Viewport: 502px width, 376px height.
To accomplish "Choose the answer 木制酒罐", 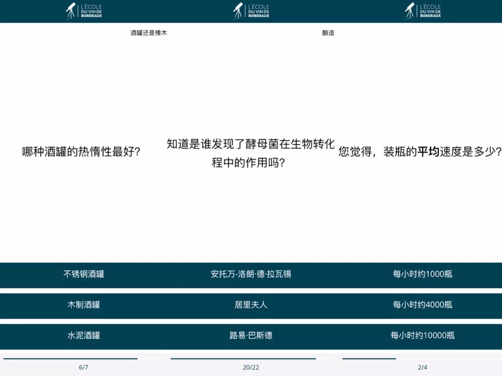I will tap(84, 306).
